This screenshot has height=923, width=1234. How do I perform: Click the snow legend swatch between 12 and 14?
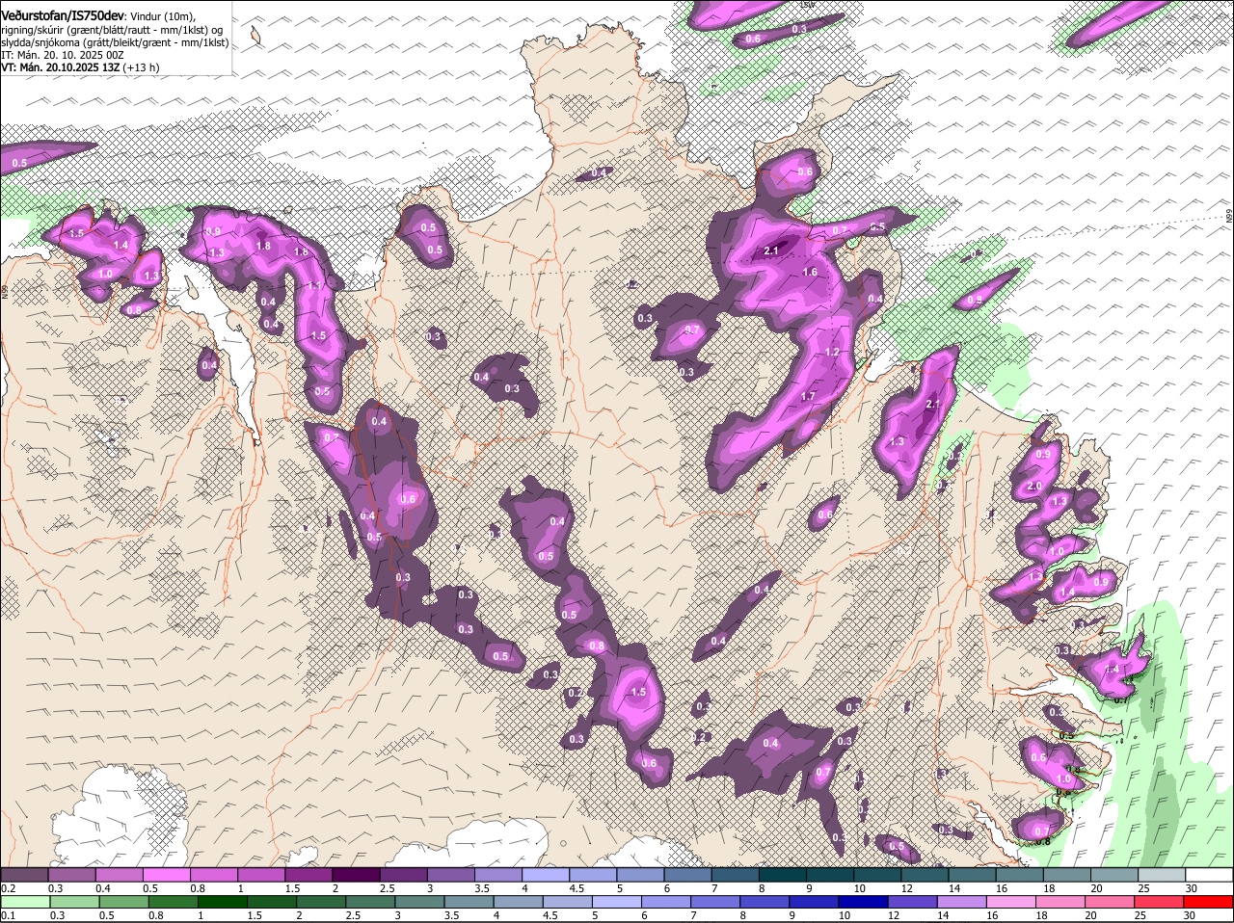(x=926, y=874)
